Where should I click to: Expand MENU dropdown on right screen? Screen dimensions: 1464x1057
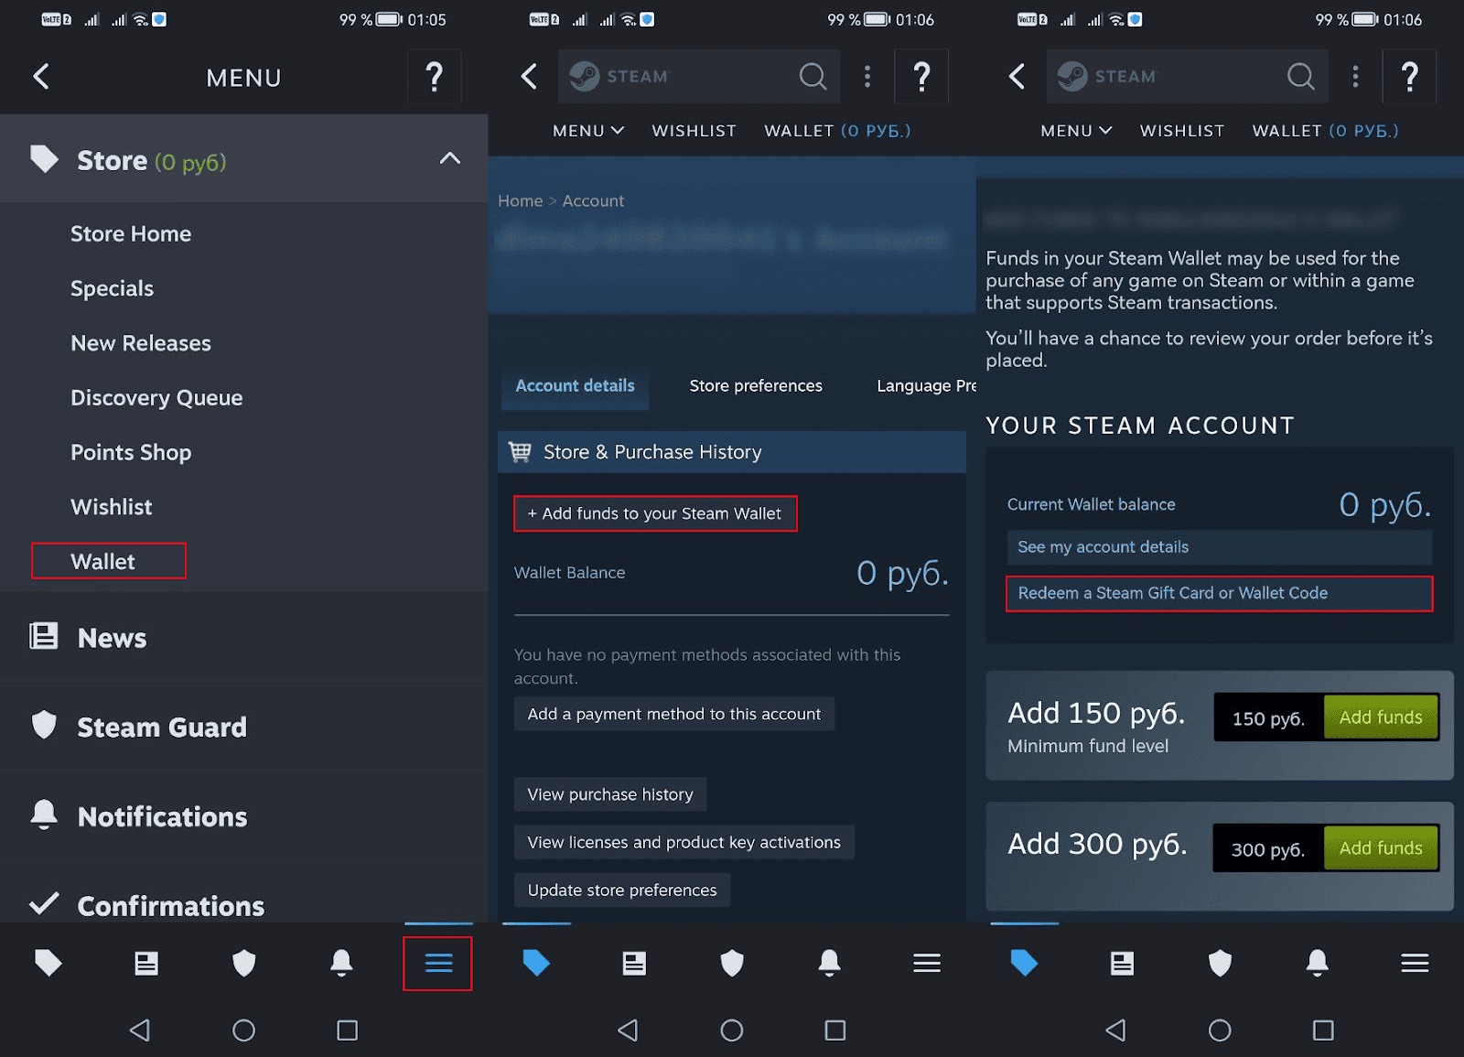(1076, 131)
